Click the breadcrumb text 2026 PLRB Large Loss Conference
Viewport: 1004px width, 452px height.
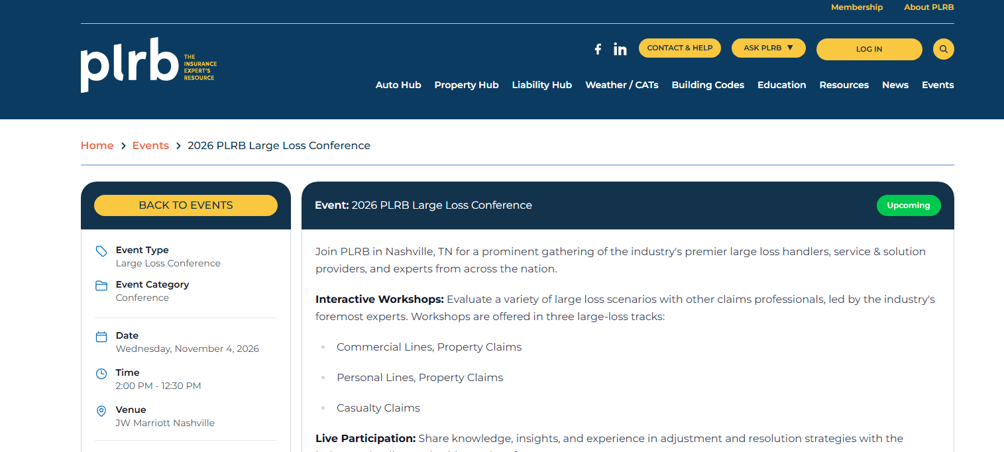pyautogui.click(x=279, y=146)
